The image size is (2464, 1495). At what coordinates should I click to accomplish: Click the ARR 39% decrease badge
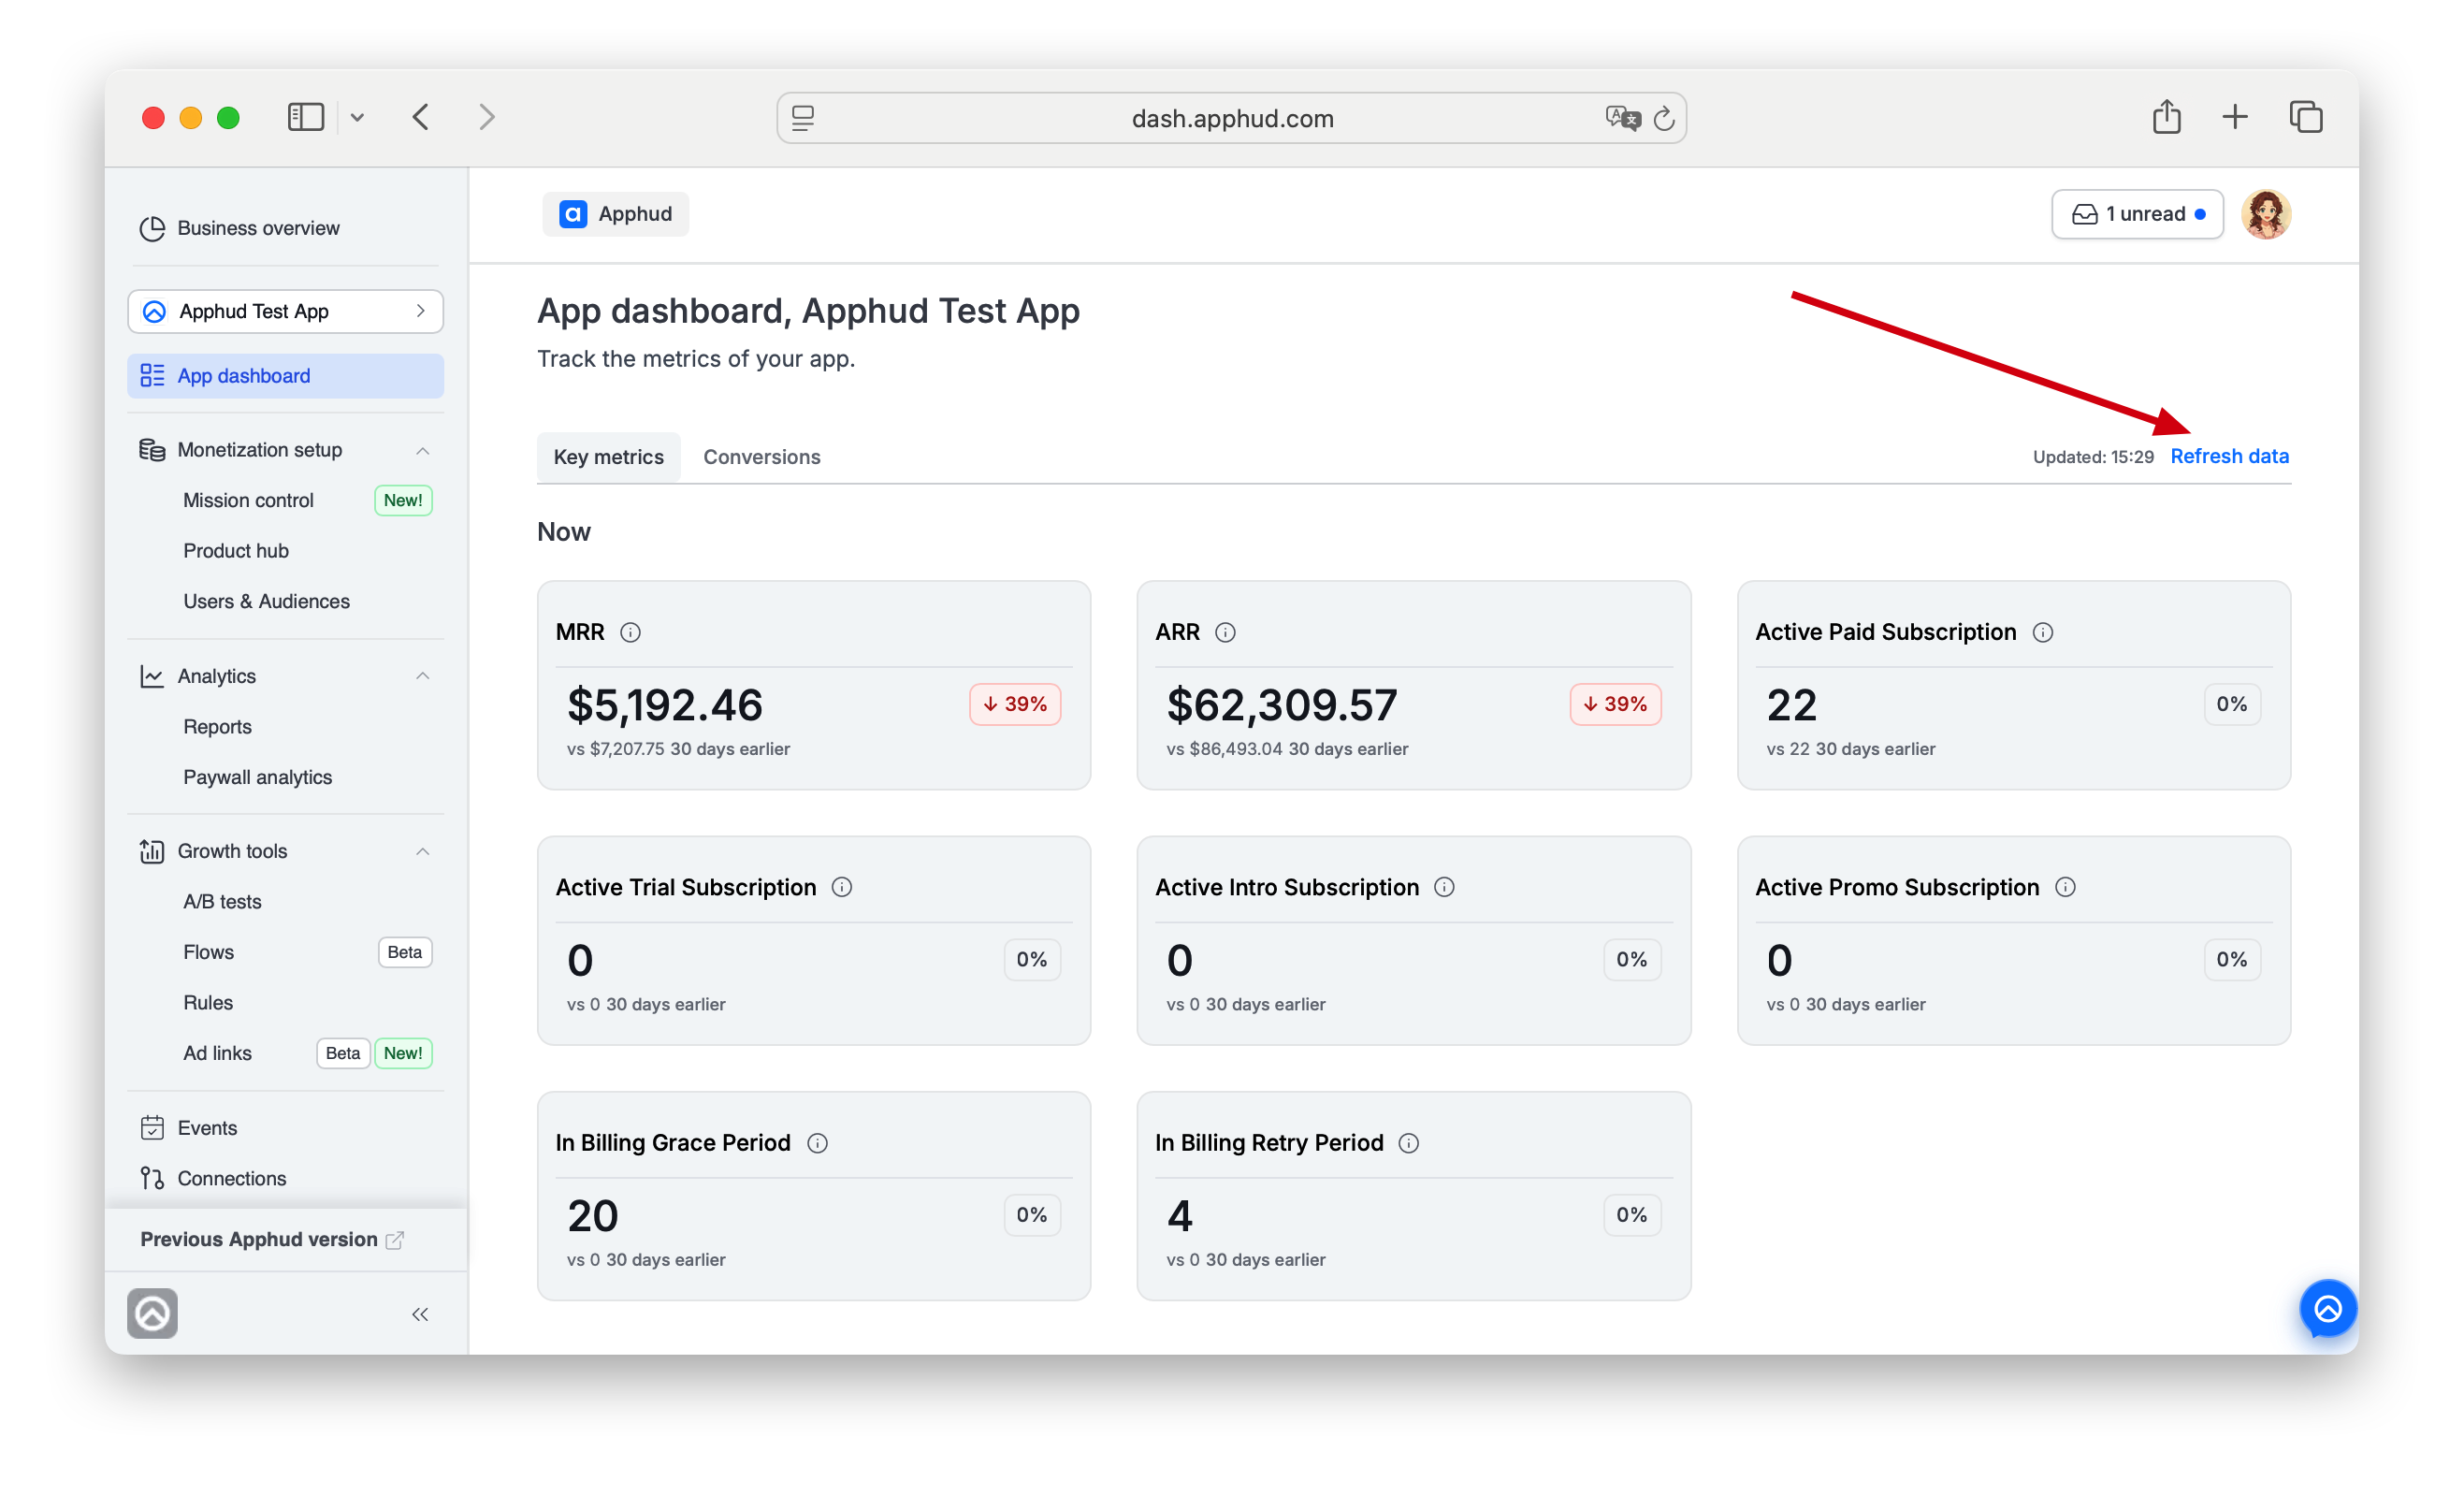point(1615,704)
